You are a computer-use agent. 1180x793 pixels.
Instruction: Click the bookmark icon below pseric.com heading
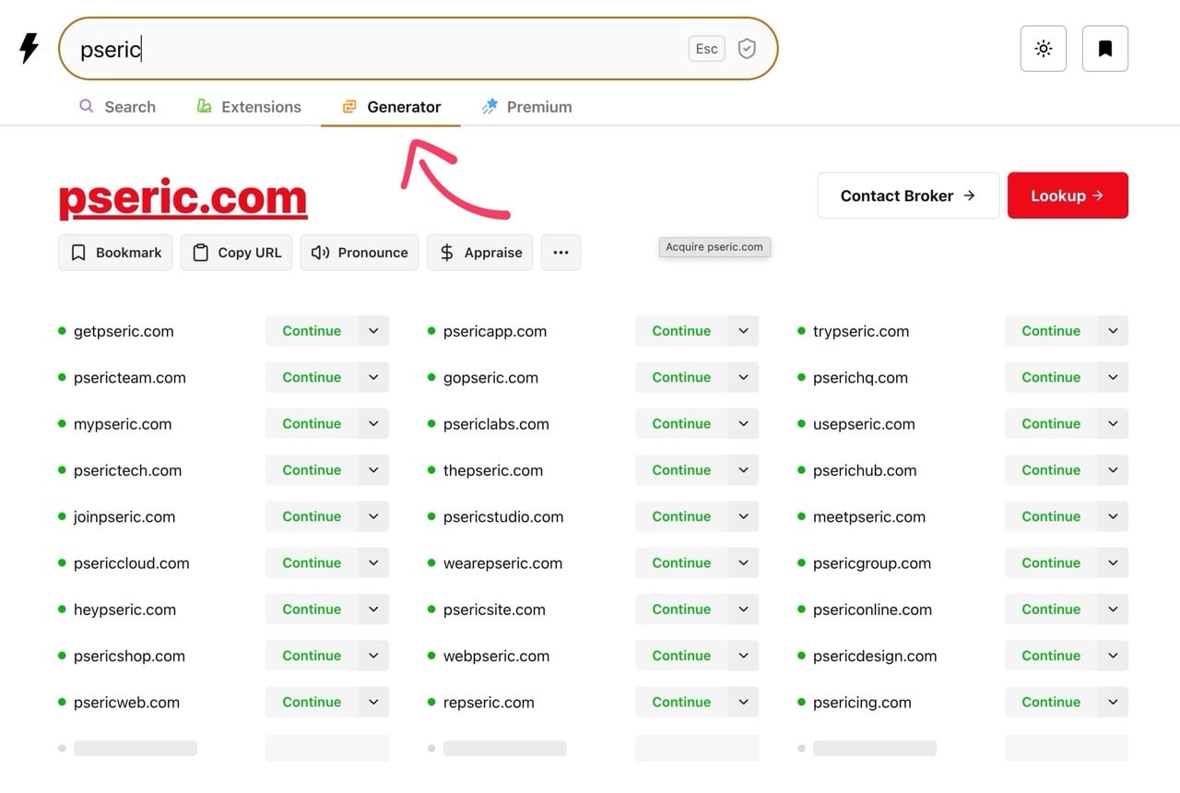[x=78, y=252]
